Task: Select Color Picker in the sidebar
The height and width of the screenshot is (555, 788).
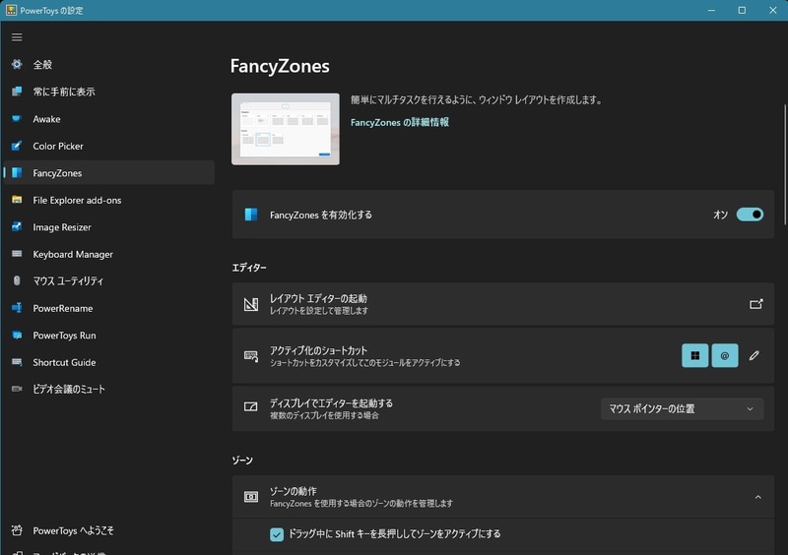Action: point(109,146)
